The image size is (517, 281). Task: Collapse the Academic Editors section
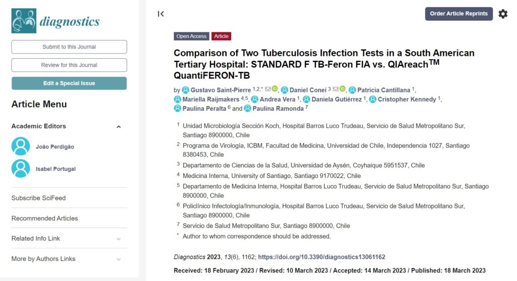[x=119, y=127]
